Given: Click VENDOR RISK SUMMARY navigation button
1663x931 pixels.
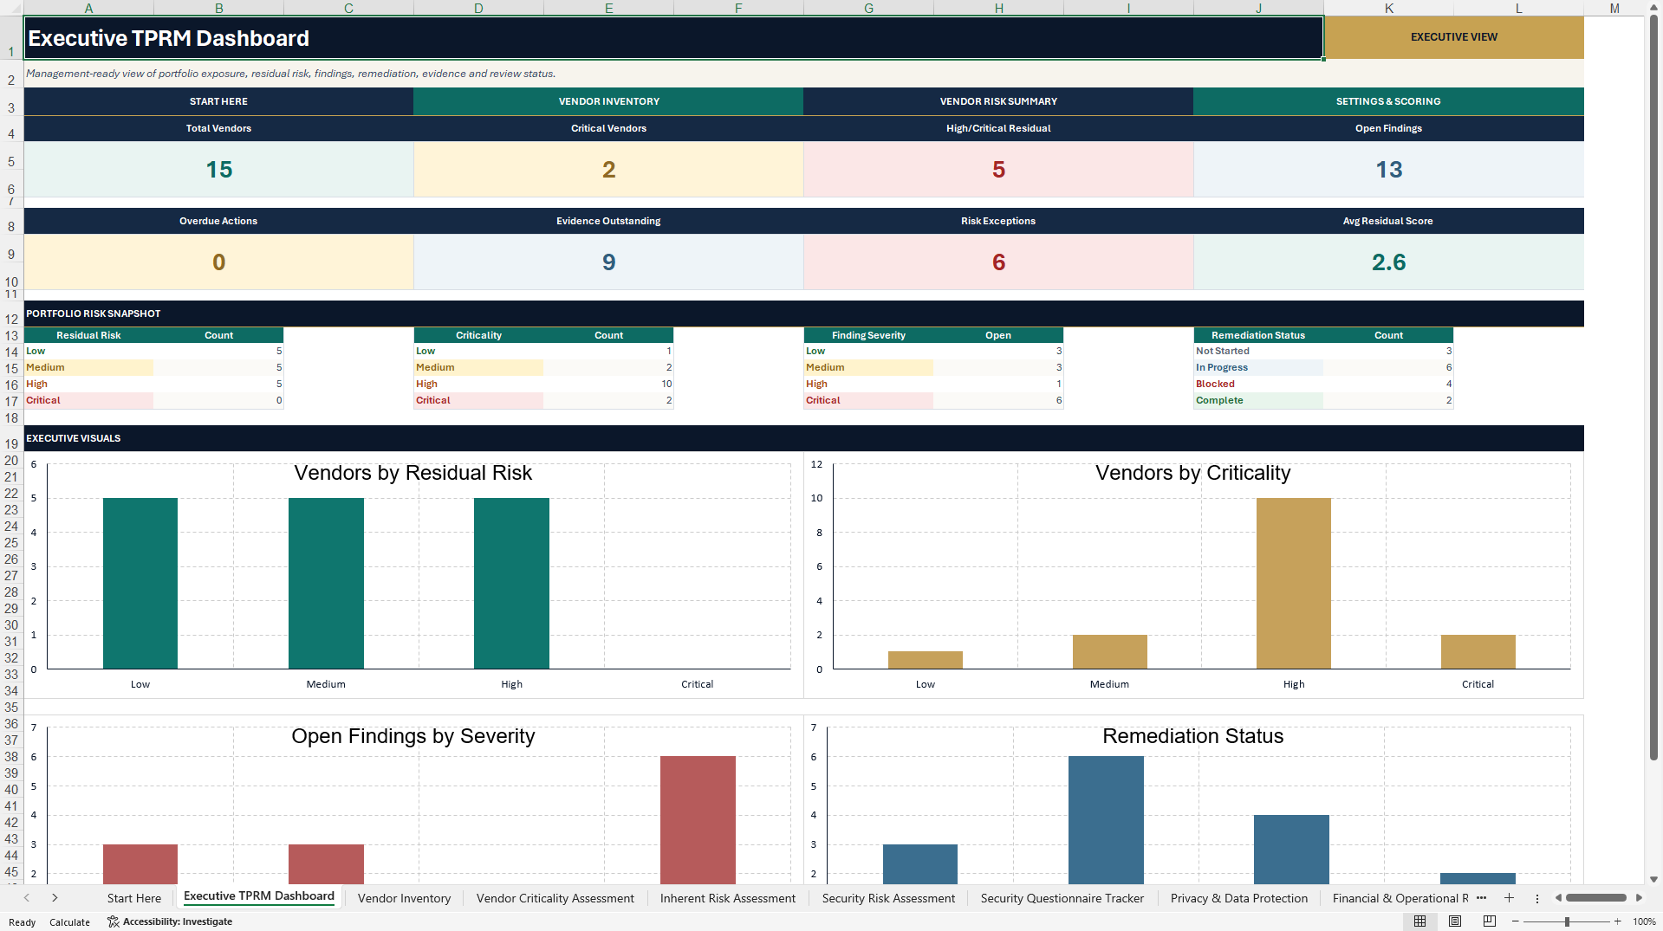Looking at the screenshot, I should 998,101.
